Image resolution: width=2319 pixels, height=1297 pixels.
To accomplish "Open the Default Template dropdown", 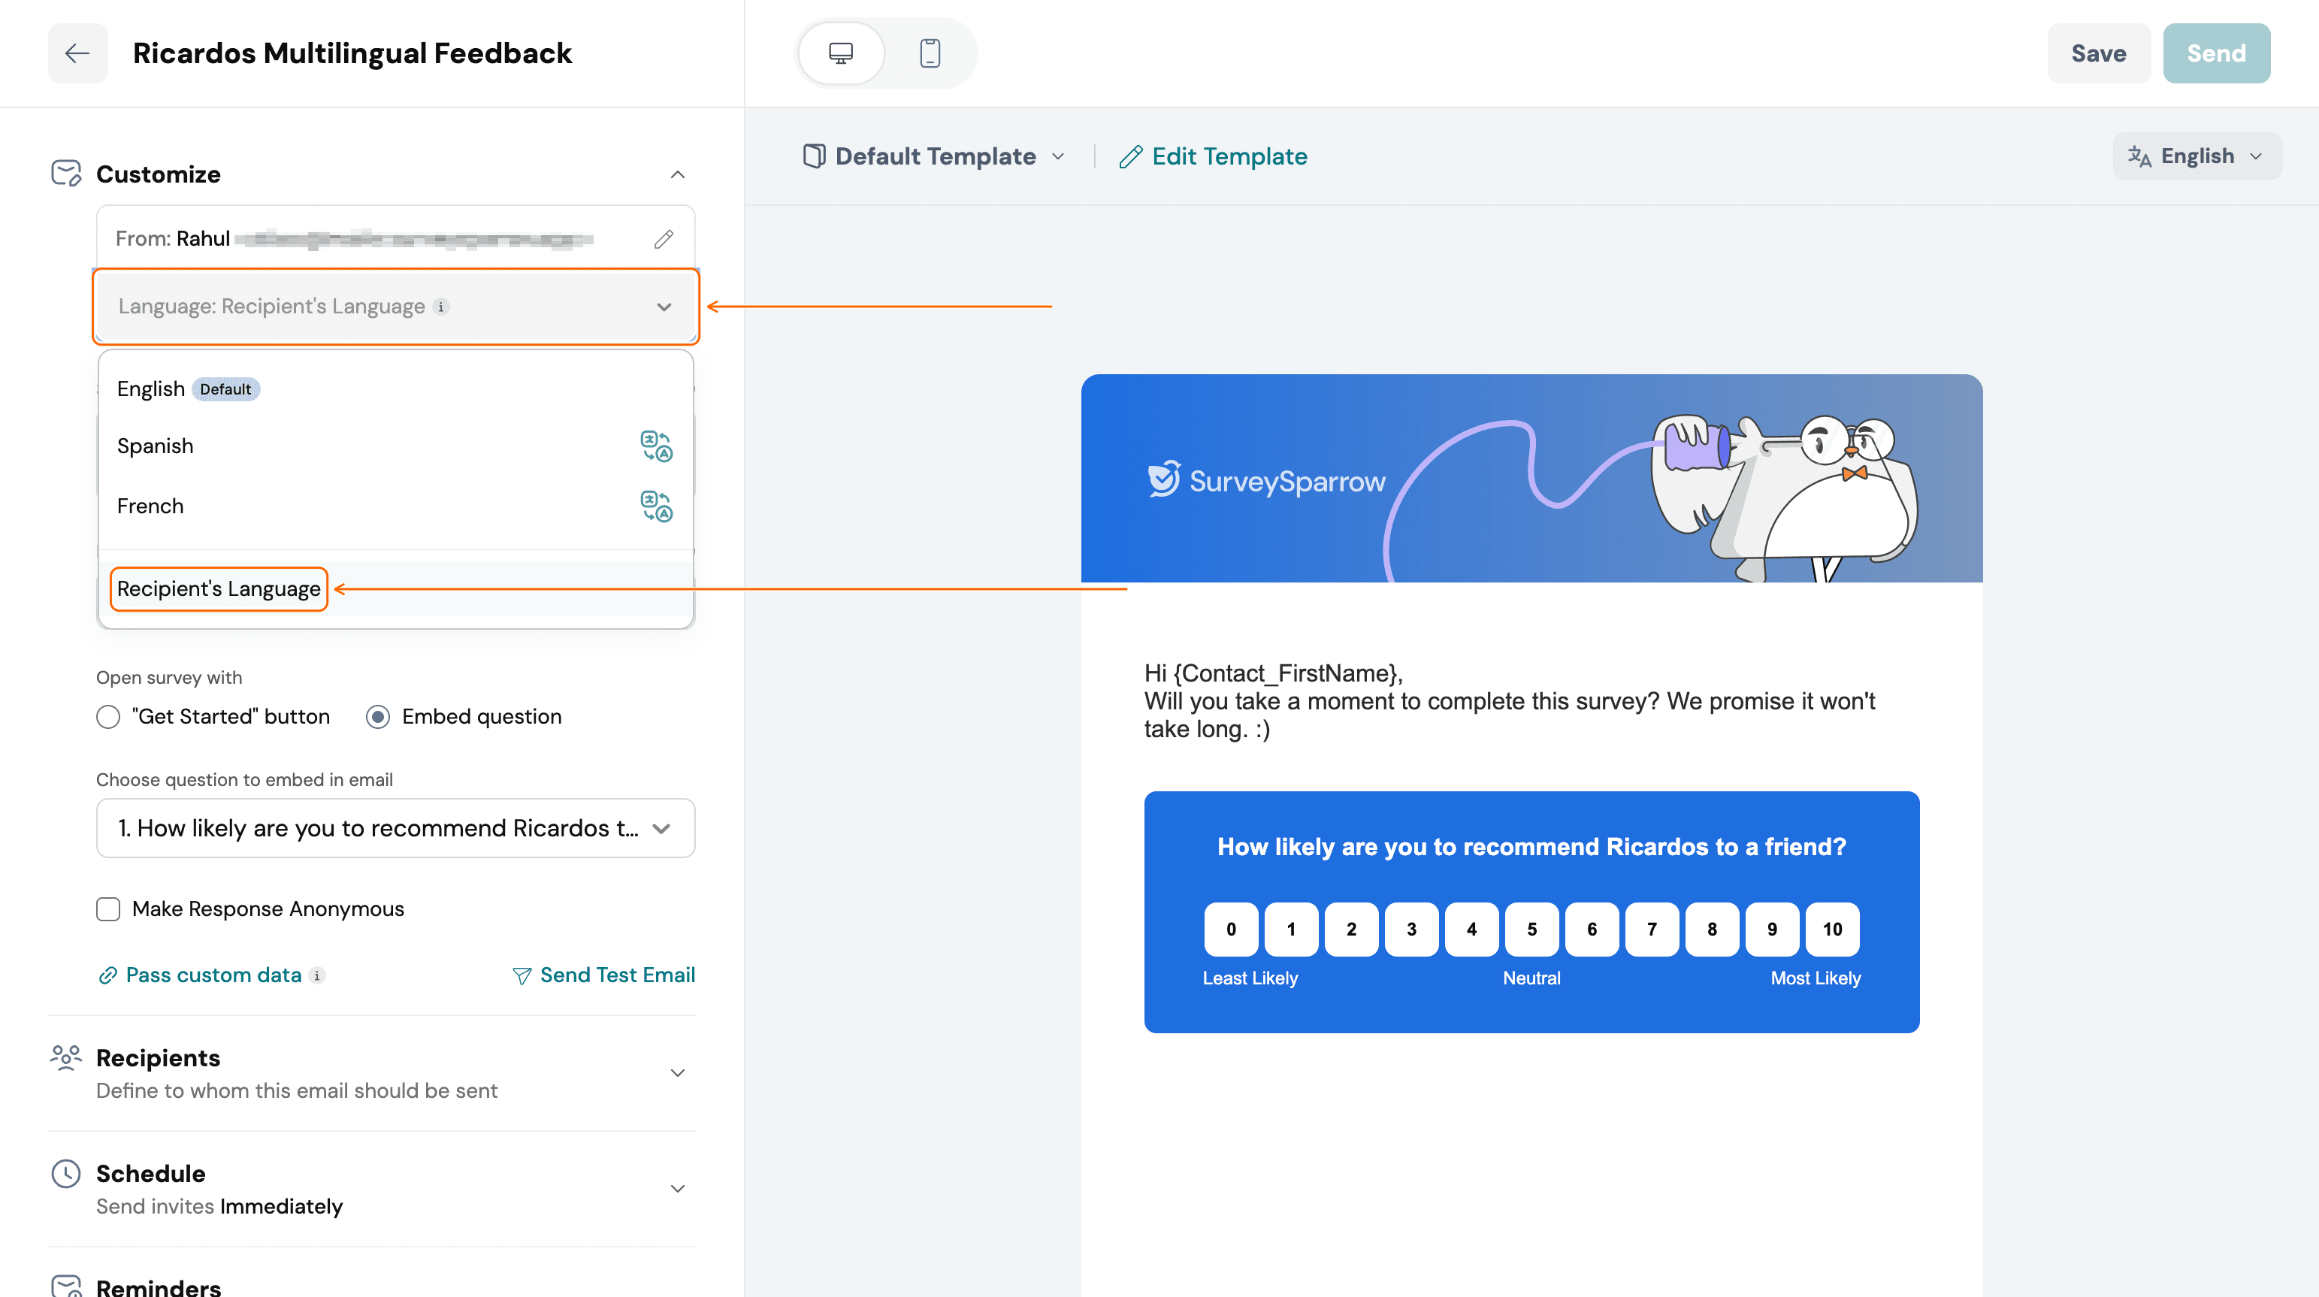I will [935, 156].
